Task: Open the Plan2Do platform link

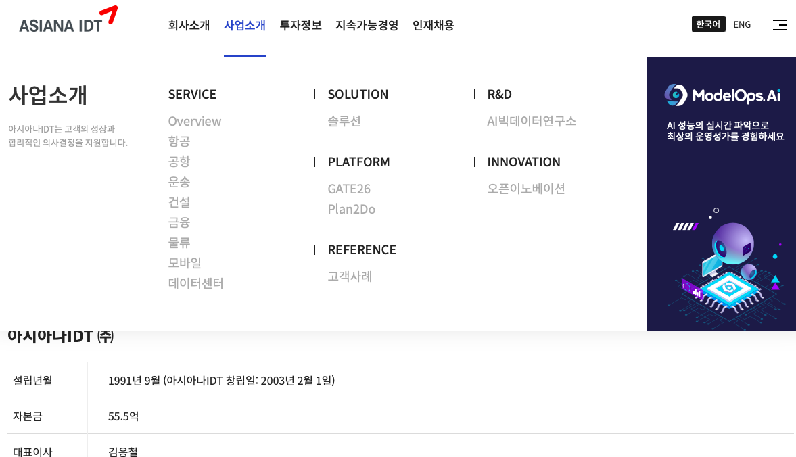Action: 351,209
